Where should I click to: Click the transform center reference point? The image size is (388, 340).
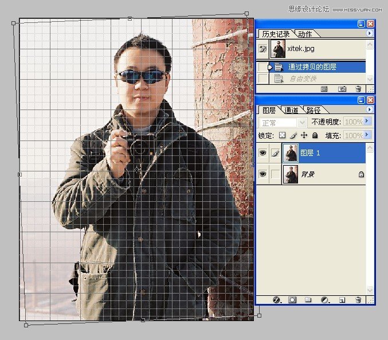coord(136,169)
